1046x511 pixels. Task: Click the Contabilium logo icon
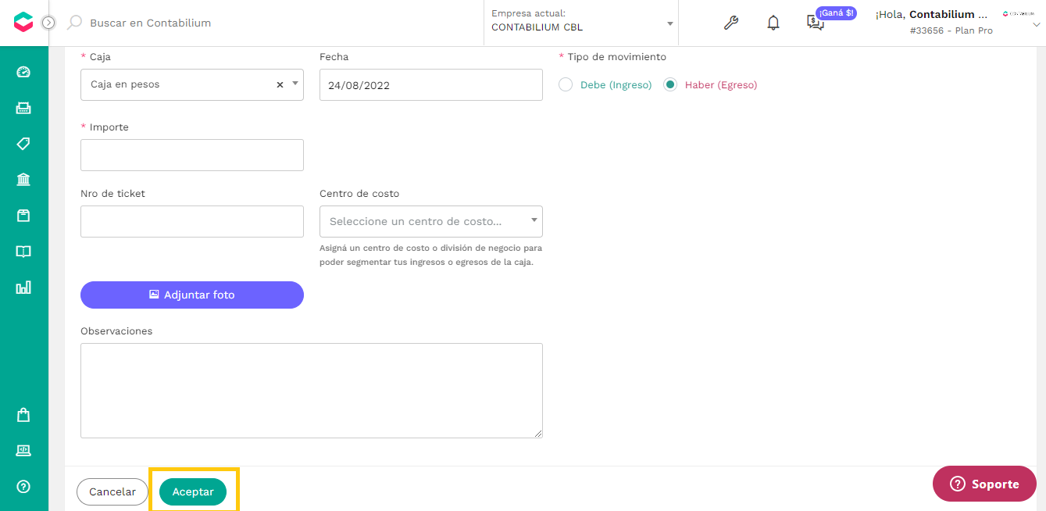coord(23,23)
